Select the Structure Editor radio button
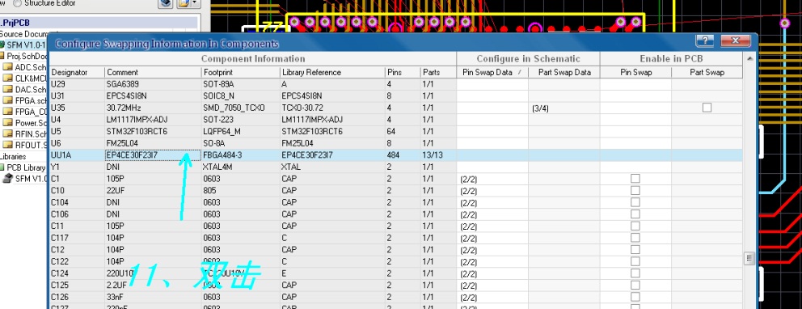The width and height of the screenshot is (802, 309). (17, 3)
